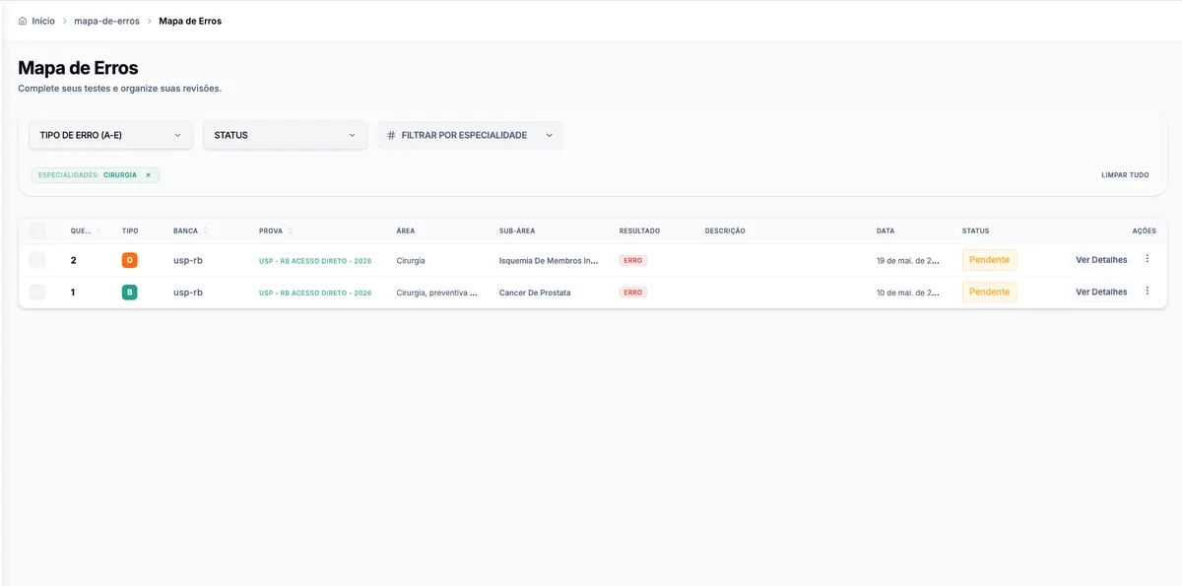Check the checkbox for question 1 row

[37, 292]
